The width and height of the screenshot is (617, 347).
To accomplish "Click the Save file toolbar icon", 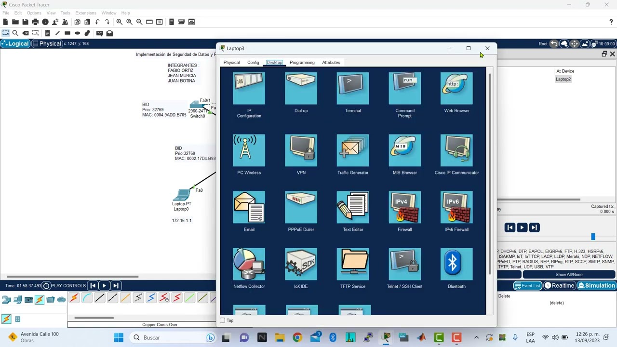I will [x=25, y=22].
